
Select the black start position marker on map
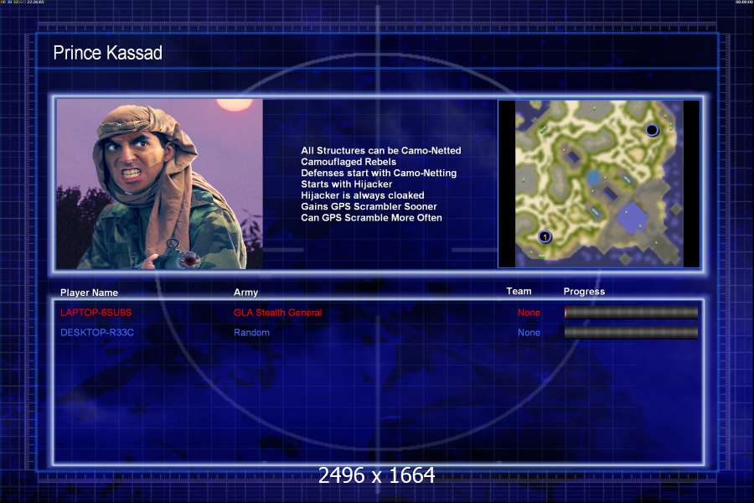(652, 130)
